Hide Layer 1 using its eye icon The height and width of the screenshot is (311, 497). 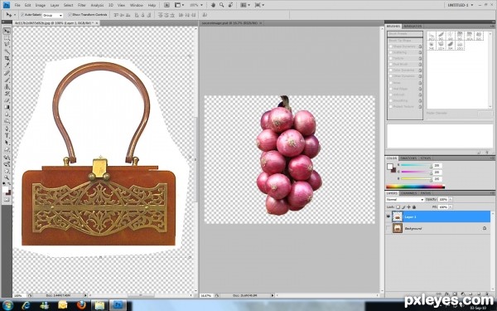click(388, 216)
